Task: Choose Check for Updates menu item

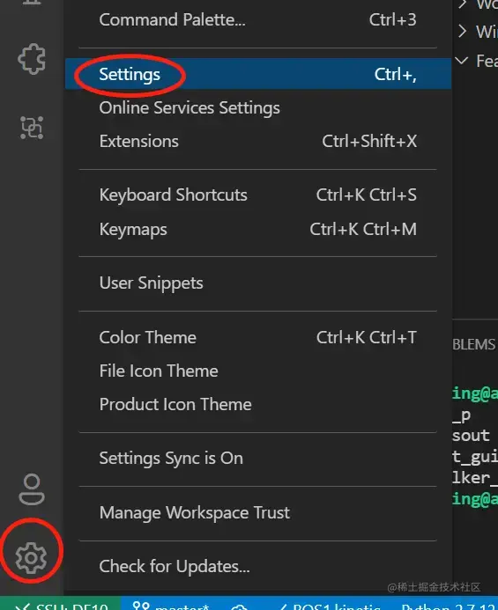Action: 258,566
